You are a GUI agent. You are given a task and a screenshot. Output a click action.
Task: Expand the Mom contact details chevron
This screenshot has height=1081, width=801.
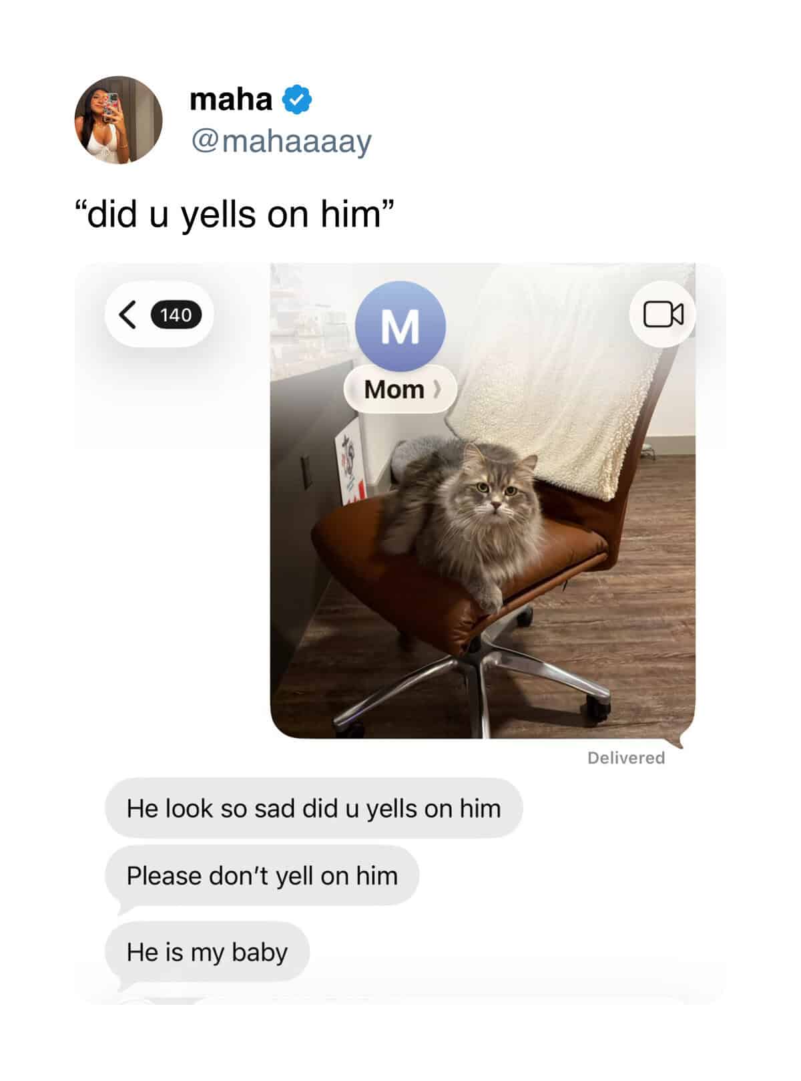pyautogui.click(x=437, y=389)
